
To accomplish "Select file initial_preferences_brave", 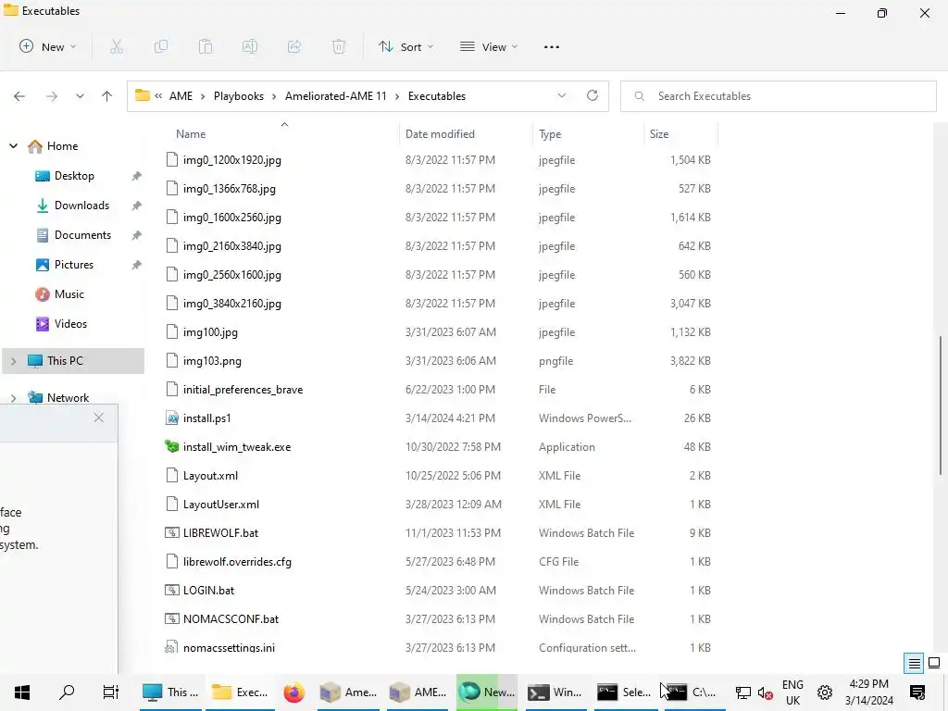I will click(243, 390).
